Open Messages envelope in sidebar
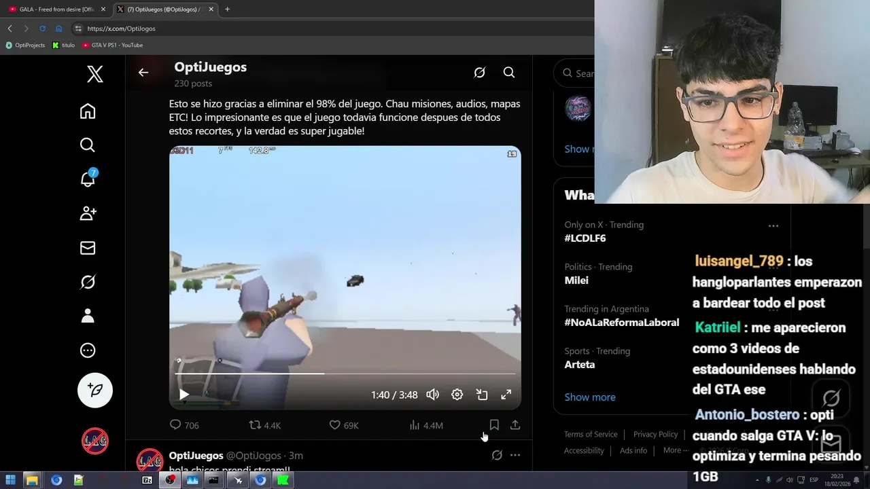This screenshot has height=489, width=870. pyautogui.click(x=88, y=248)
